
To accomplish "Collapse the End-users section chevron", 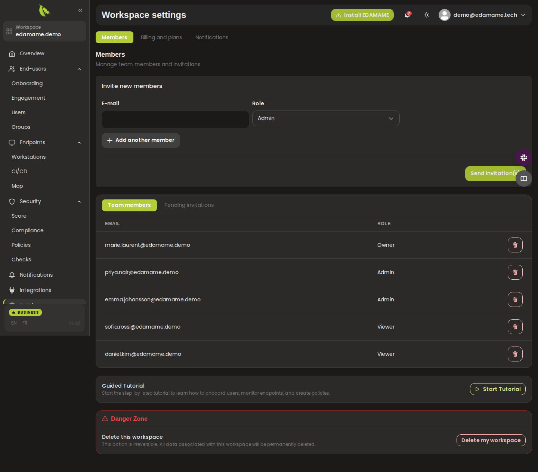I will click(x=79, y=69).
